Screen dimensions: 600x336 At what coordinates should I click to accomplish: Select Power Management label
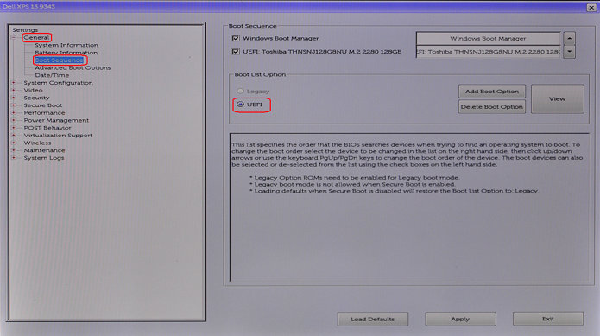[x=56, y=120]
